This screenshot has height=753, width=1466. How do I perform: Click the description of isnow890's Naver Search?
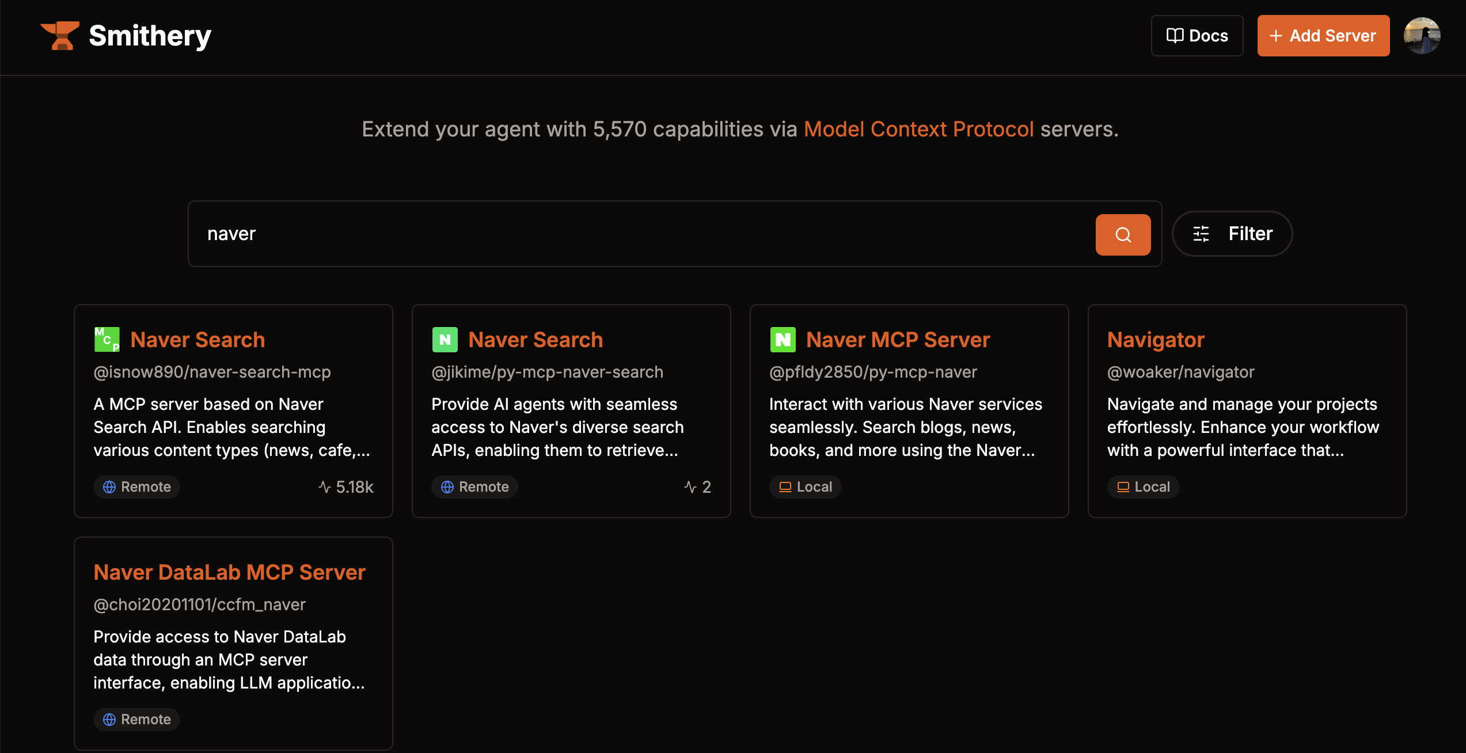point(232,427)
